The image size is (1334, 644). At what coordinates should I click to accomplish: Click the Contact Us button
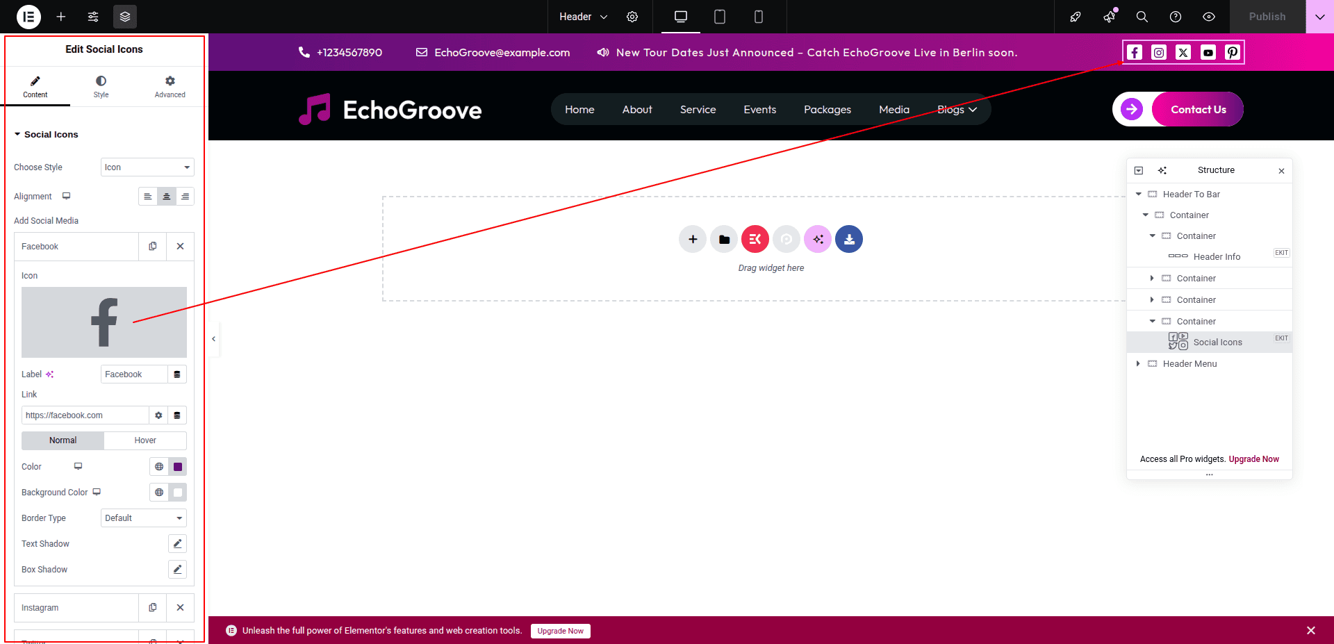[1198, 110]
